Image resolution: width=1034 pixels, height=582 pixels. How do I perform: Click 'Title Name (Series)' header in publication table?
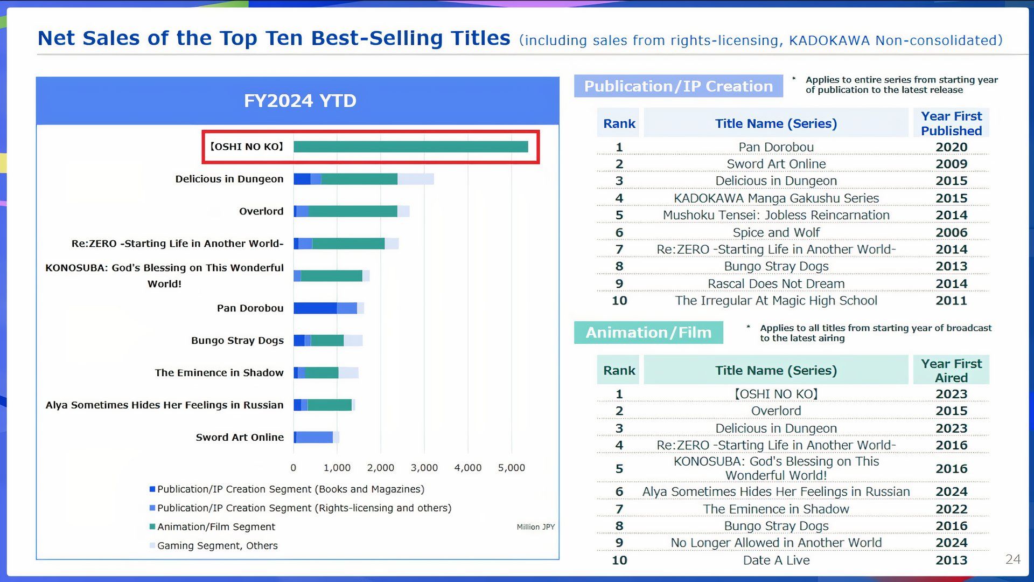(x=776, y=123)
